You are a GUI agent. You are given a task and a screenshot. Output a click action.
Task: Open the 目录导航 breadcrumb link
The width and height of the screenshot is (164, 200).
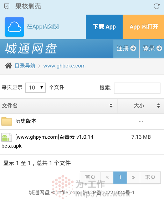[x=25, y=66]
